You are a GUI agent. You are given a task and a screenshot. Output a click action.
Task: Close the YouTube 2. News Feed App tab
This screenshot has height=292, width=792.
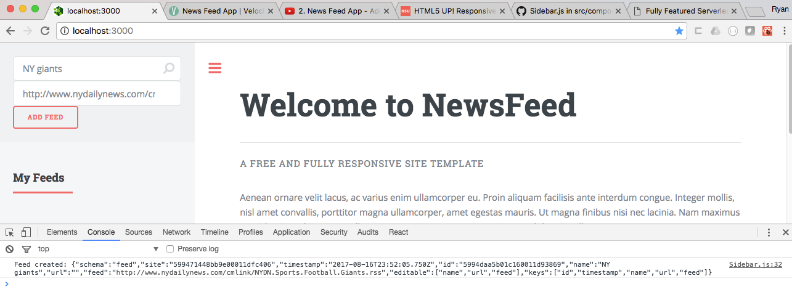pyautogui.click(x=386, y=11)
